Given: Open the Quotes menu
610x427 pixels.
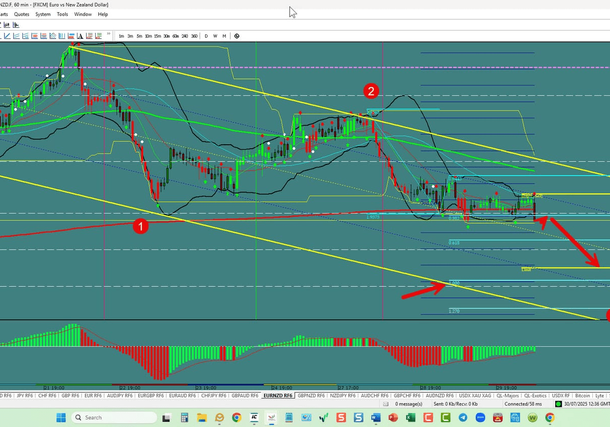Looking at the screenshot, I should click(x=21, y=14).
